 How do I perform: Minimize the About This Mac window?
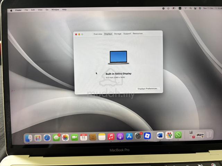(x=79, y=34)
